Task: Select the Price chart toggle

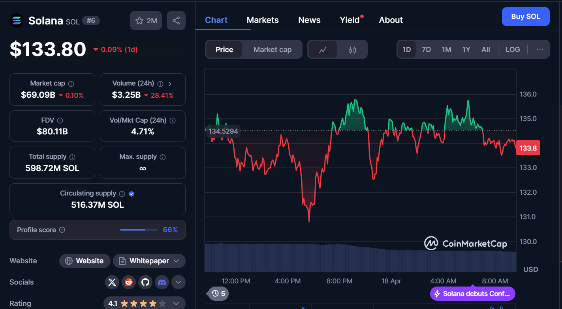Action: click(x=224, y=49)
